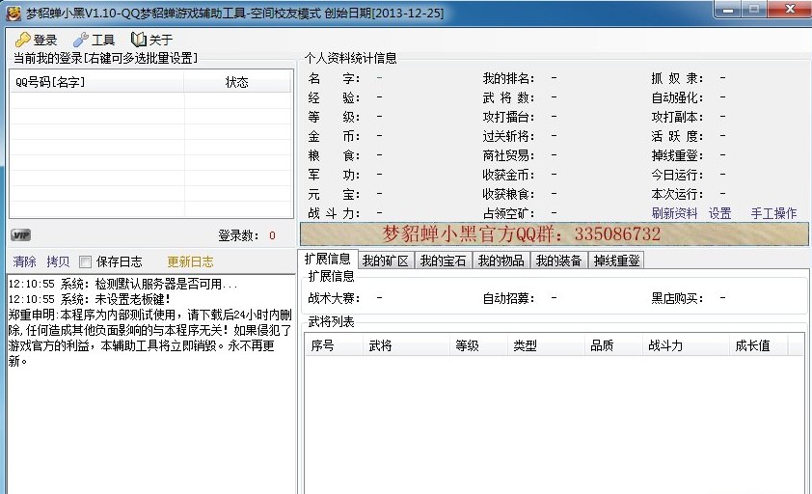Screen dimensions: 812x494
Task: Click the 攻打擂台 label
Action: pyautogui.click(x=508, y=117)
